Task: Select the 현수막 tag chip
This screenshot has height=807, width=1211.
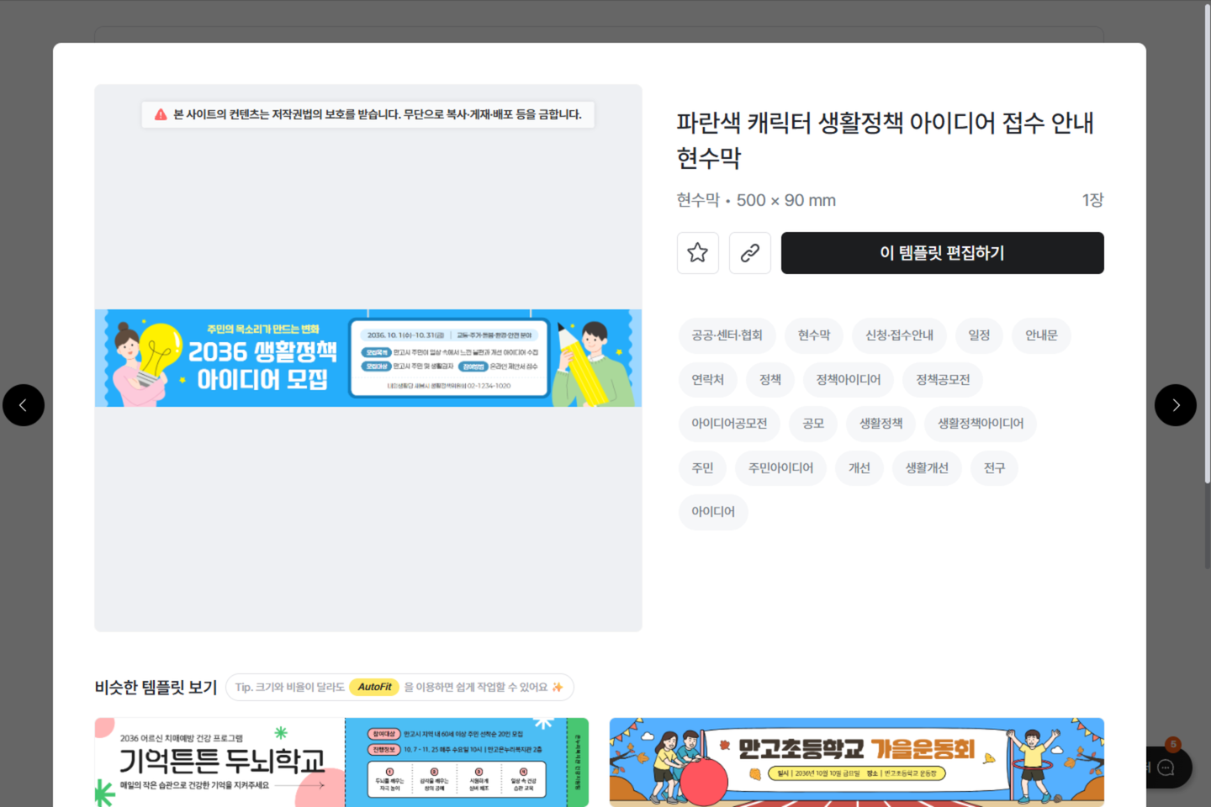Action: (814, 335)
